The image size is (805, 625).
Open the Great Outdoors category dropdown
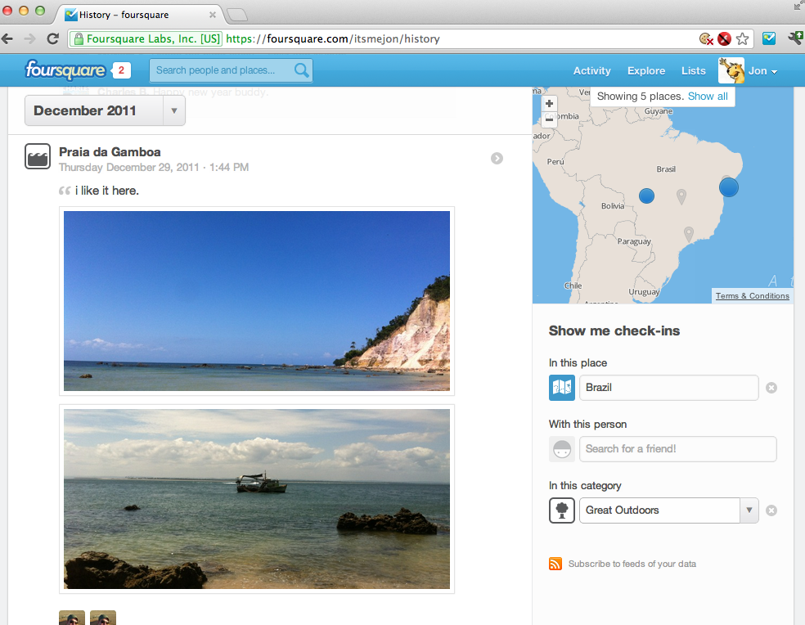click(749, 510)
